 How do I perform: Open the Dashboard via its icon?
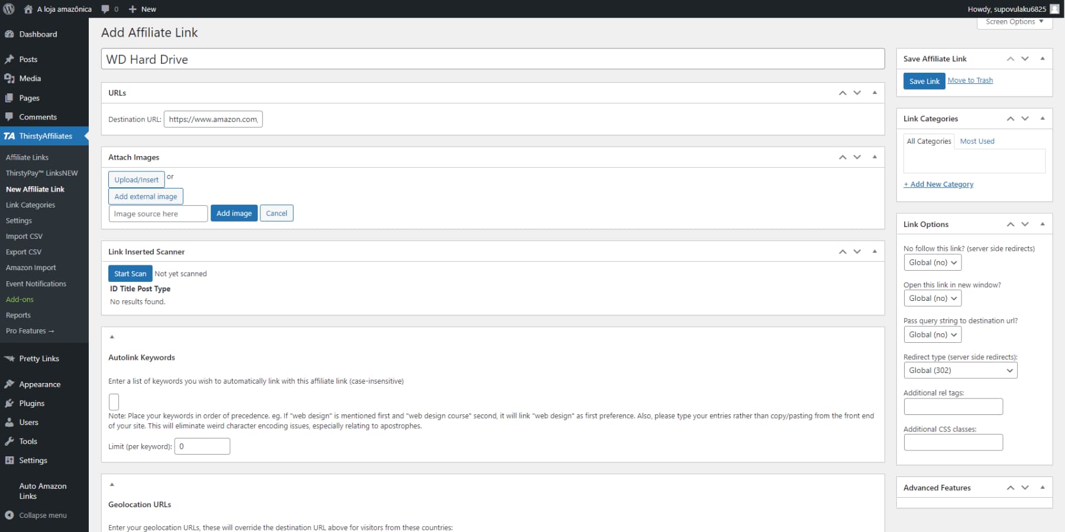pyautogui.click(x=9, y=34)
